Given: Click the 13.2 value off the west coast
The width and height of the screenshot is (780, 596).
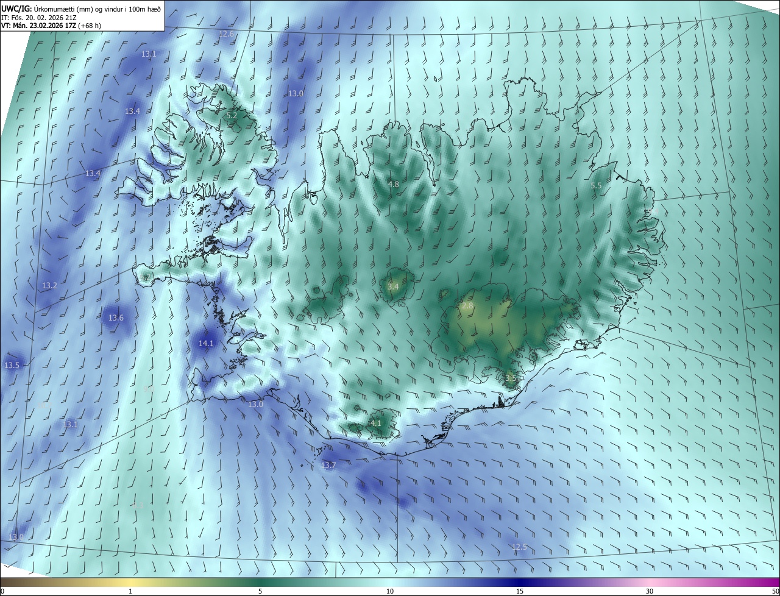Looking at the screenshot, I should point(49,286).
